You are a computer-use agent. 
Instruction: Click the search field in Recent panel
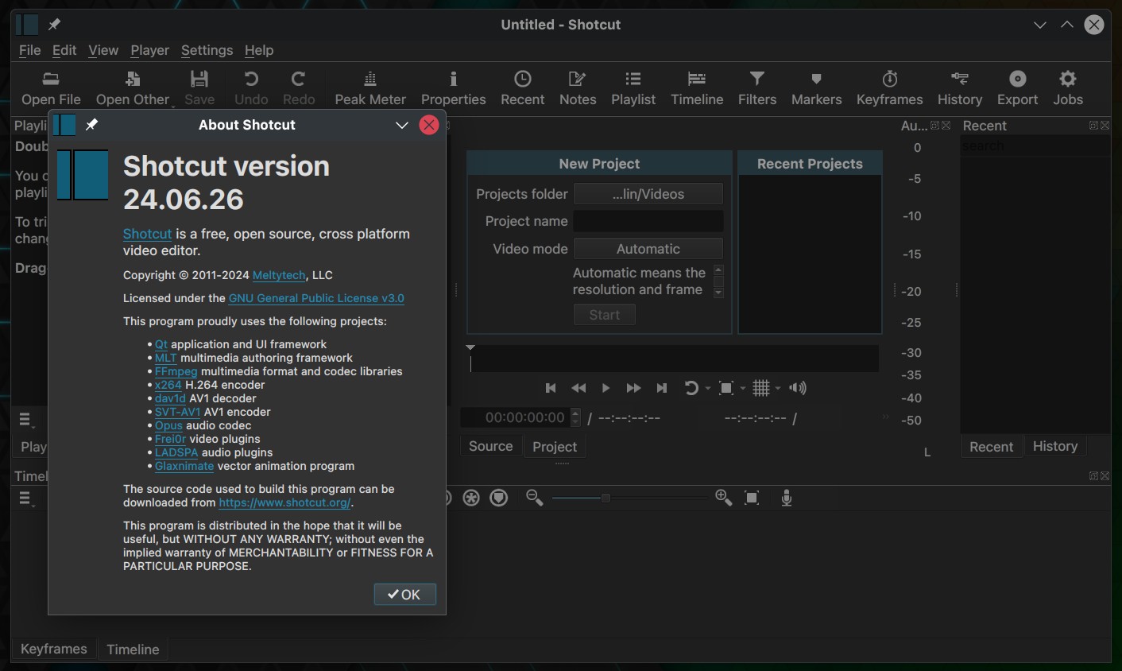click(x=1034, y=145)
